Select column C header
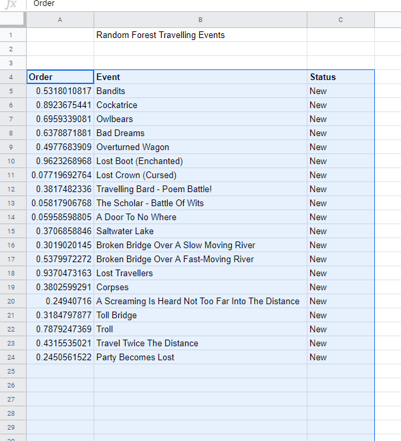 tap(341, 20)
